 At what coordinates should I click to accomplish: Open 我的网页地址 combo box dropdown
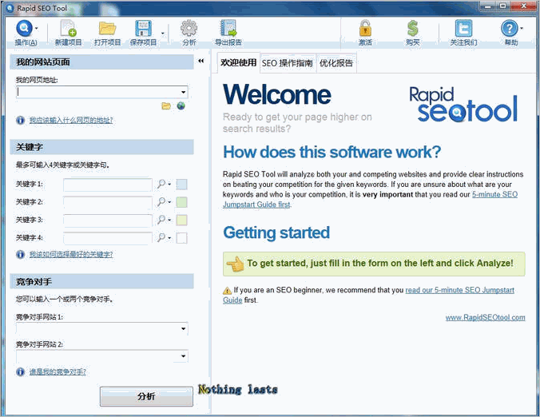pyautogui.click(x=183, y=92)
